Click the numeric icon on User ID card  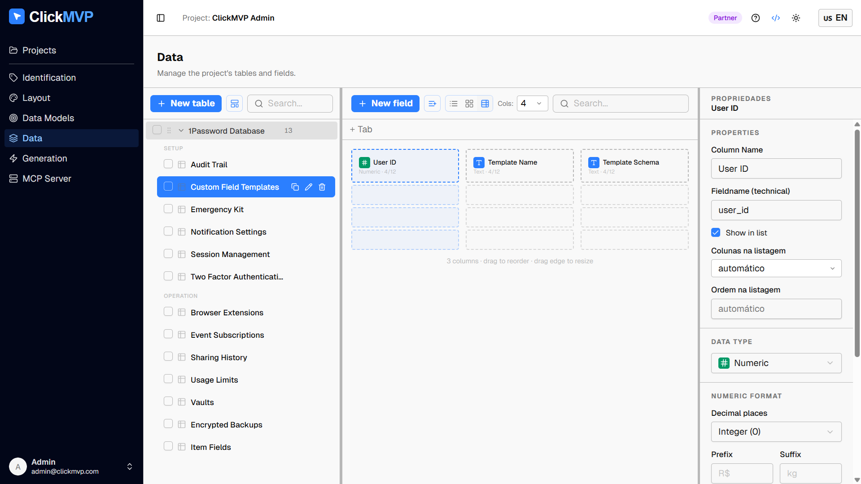click(365, 162)
